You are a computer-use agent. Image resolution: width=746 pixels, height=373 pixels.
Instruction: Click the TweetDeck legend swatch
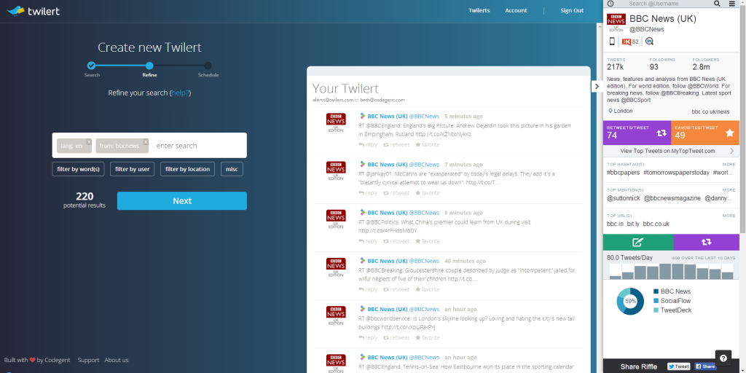(656, 310)
